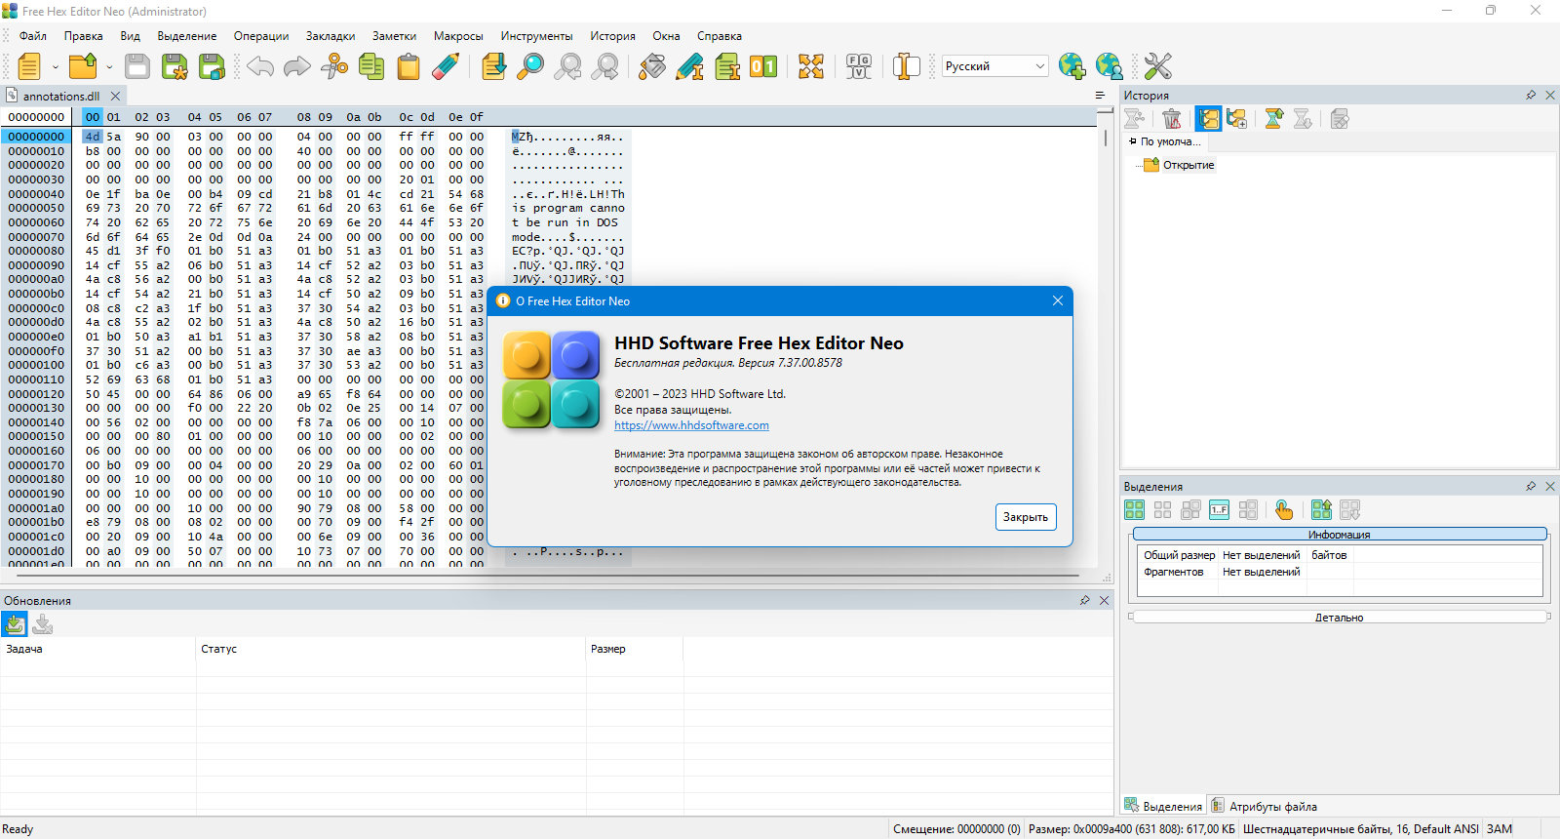Click the green download updates icon
This screenshot has height=839, width=1560.
tap(15, 624)
